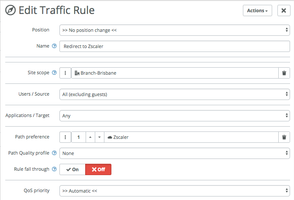
Task: Open the Applications / Target dropdown
Action: [x=175, y=116]
